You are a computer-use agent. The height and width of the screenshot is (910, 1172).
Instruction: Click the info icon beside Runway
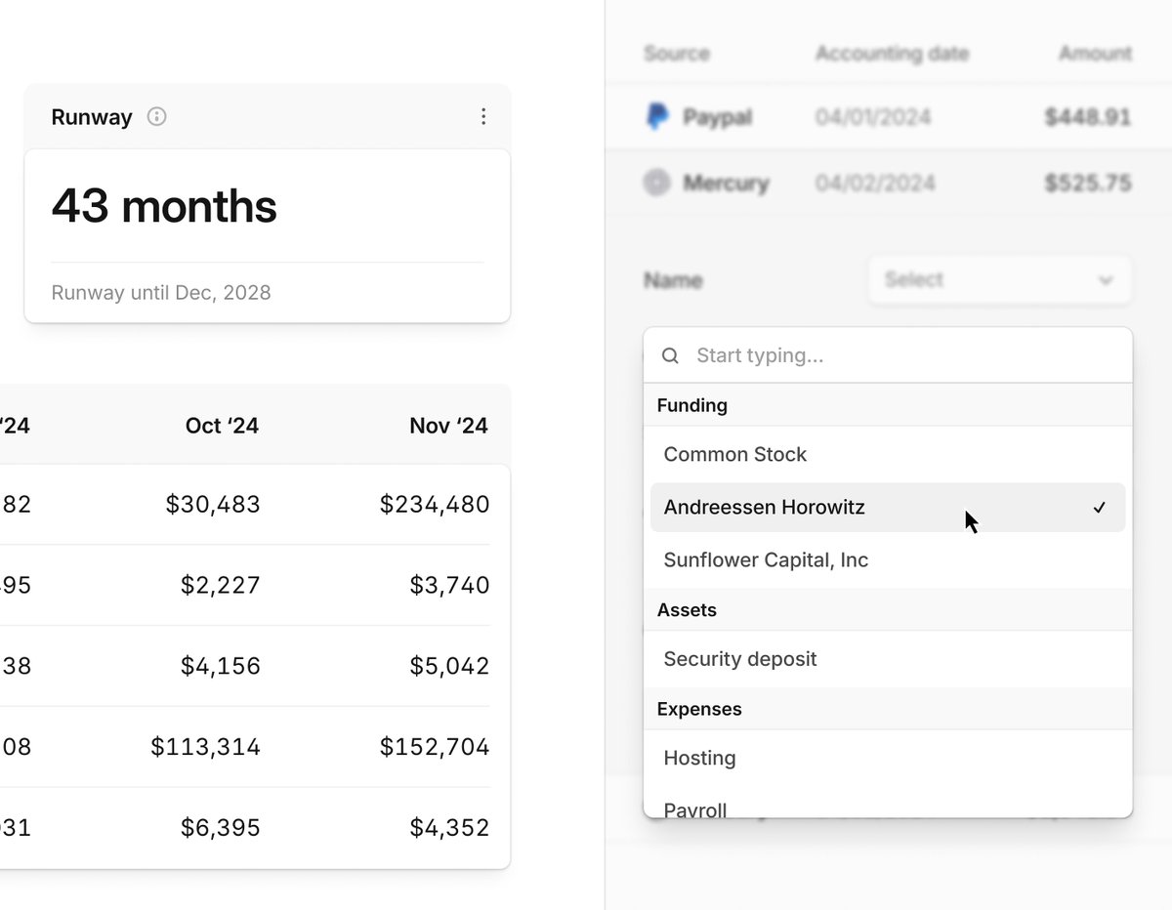[156, 117]
